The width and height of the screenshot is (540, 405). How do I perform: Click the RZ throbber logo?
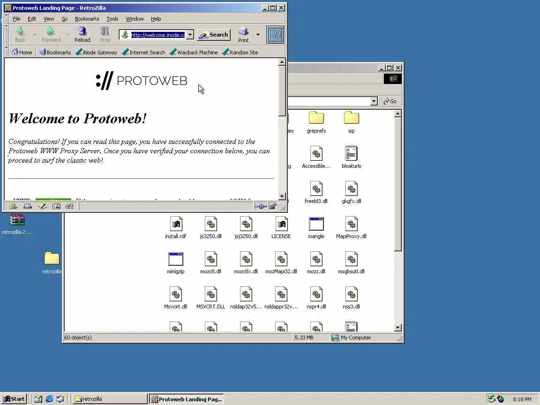pos(275,35)
